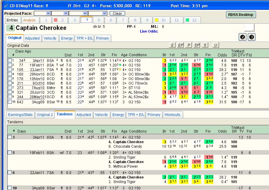Open RDSS Desktop

tap(241, 15)
